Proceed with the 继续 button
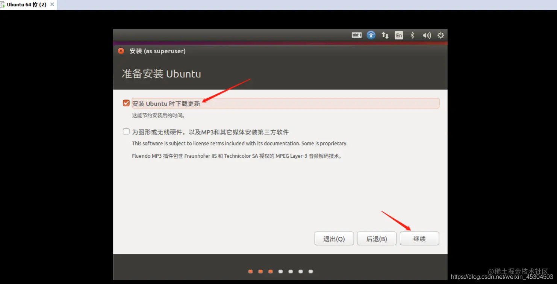The image size is (557, 284). (419, 239)
